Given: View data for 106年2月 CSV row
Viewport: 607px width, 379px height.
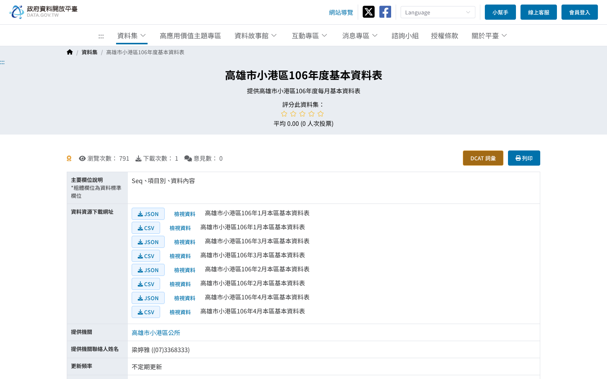Looking at the screenshot, I should pyautogui.click(x=180, y=284).
